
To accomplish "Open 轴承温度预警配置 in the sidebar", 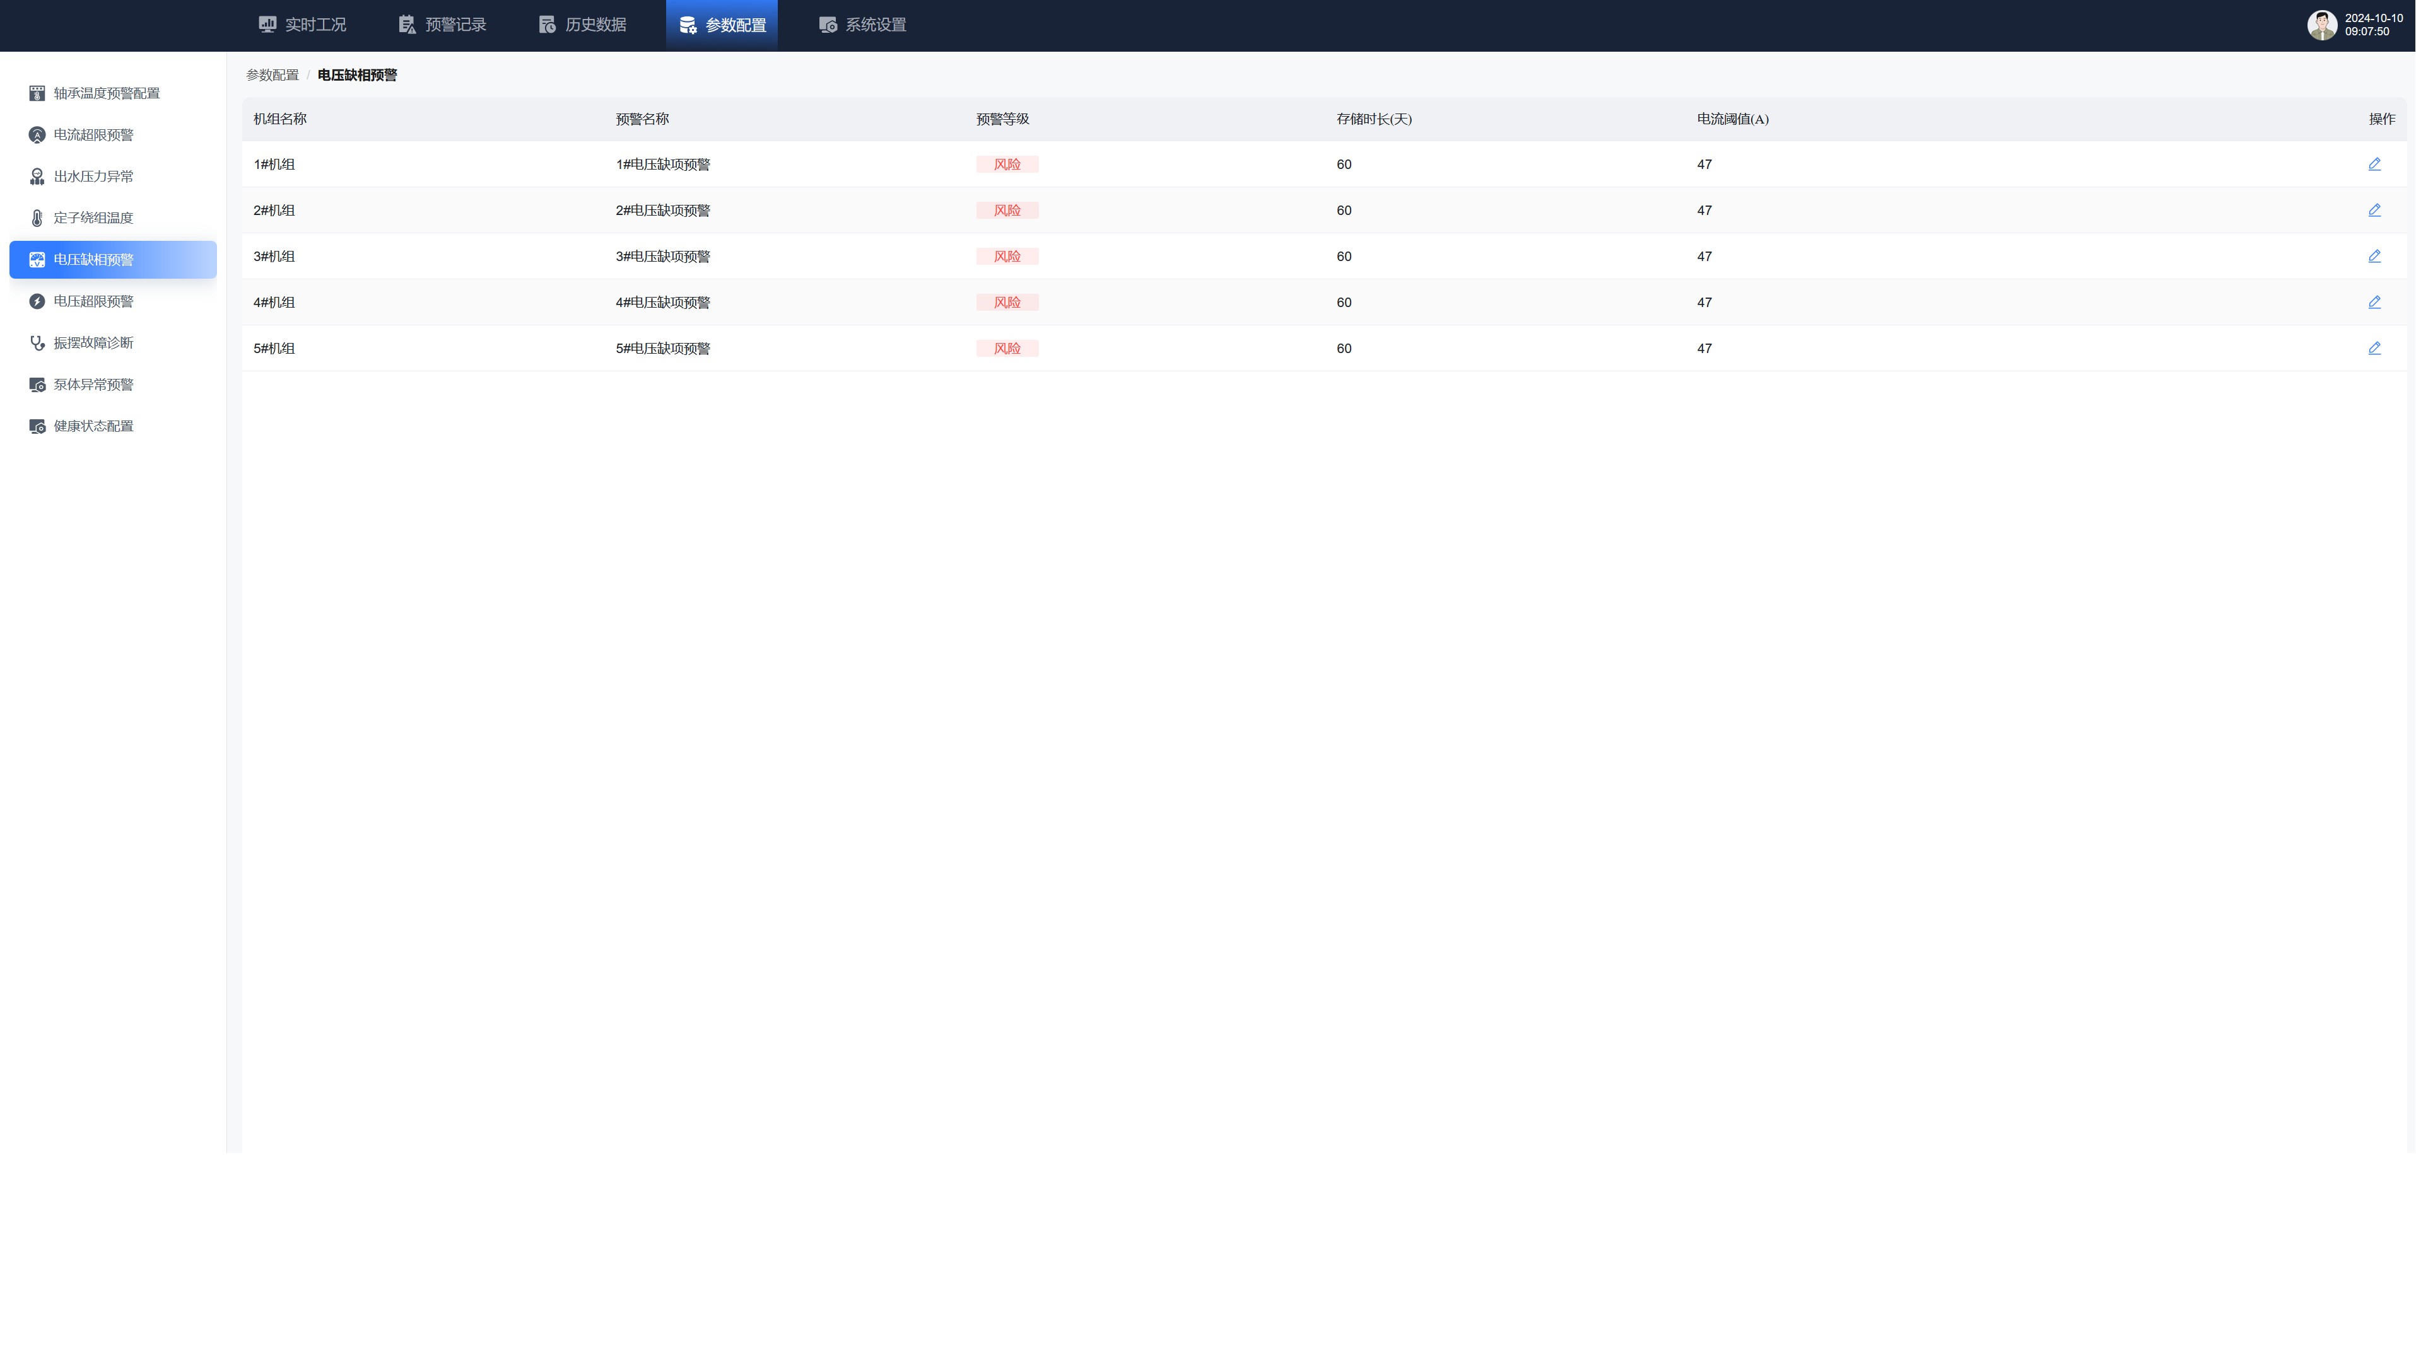I will click(x=106, y=94).
